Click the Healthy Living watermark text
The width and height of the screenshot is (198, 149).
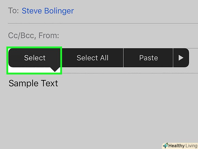(182, 145)
